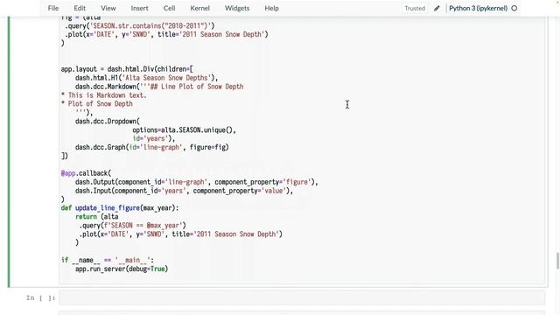Click on .query(f'SEASON == @max_year') line
560x315 pixels.
[132, 226]
